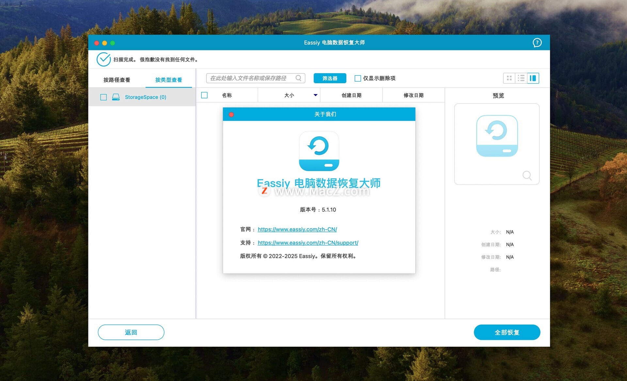Sort by the 创建日期 column header
The height and width of the screenshot is (381, 627).
coord(351,95)
